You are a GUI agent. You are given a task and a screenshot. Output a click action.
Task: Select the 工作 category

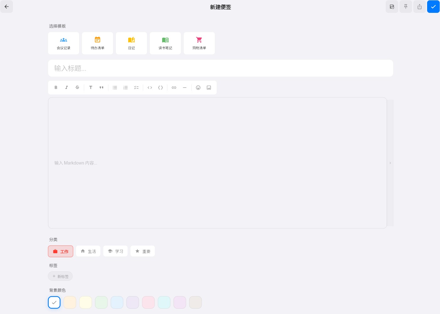click(61, 251)
